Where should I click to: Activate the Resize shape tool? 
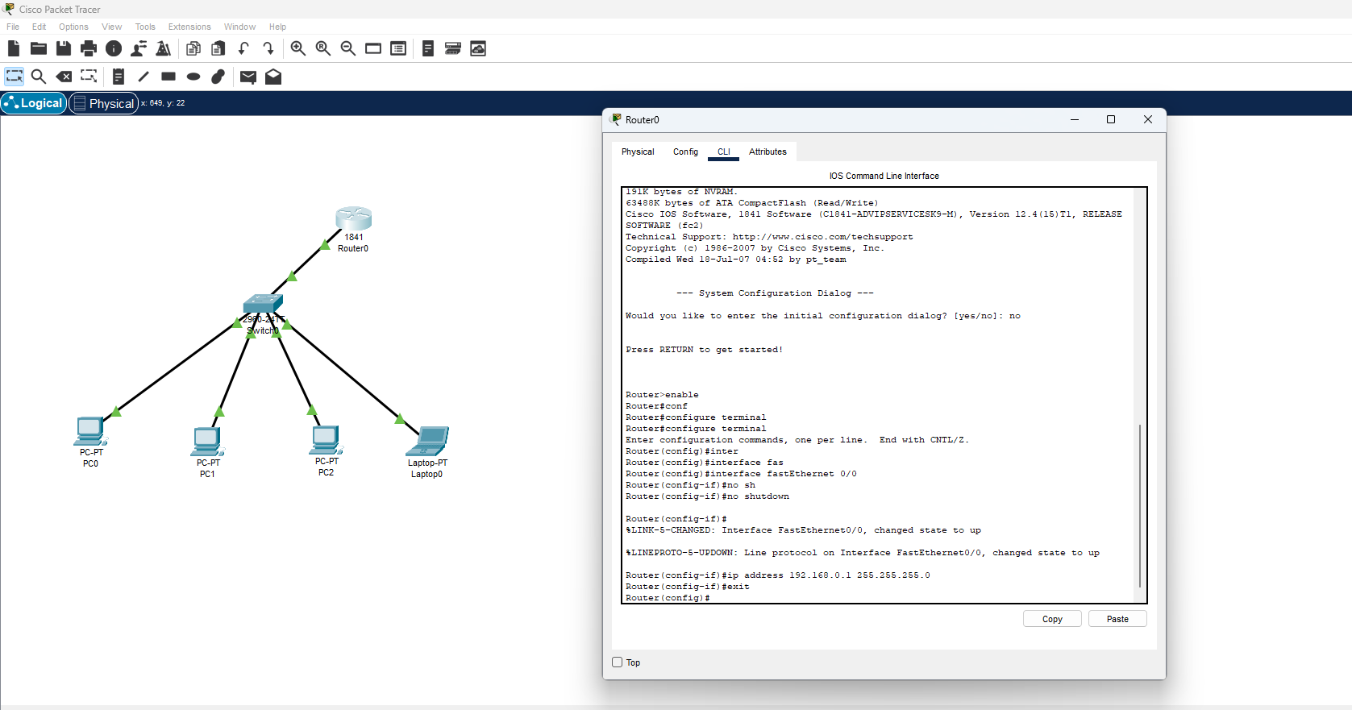(89, 77)
